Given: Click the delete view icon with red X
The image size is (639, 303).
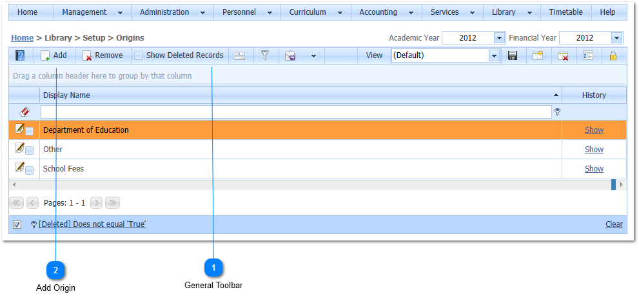Looking at the screenshot, I should tap(563, 56).
